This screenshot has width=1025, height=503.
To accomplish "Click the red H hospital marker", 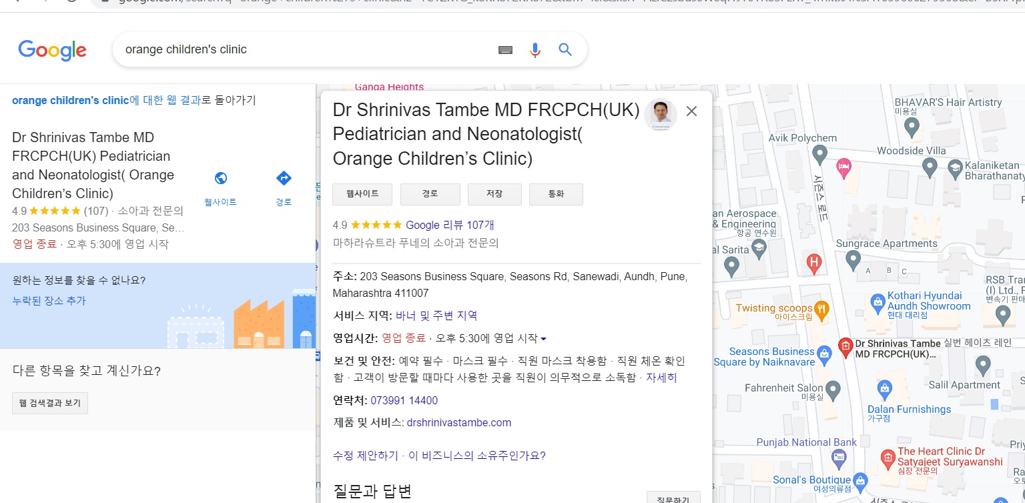I will [813, 263].
